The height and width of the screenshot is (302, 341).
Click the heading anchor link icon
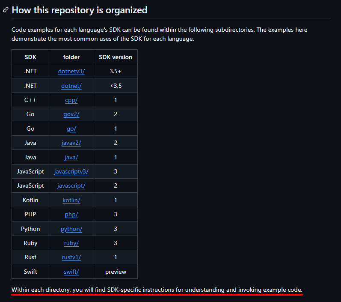pos(6,10)
